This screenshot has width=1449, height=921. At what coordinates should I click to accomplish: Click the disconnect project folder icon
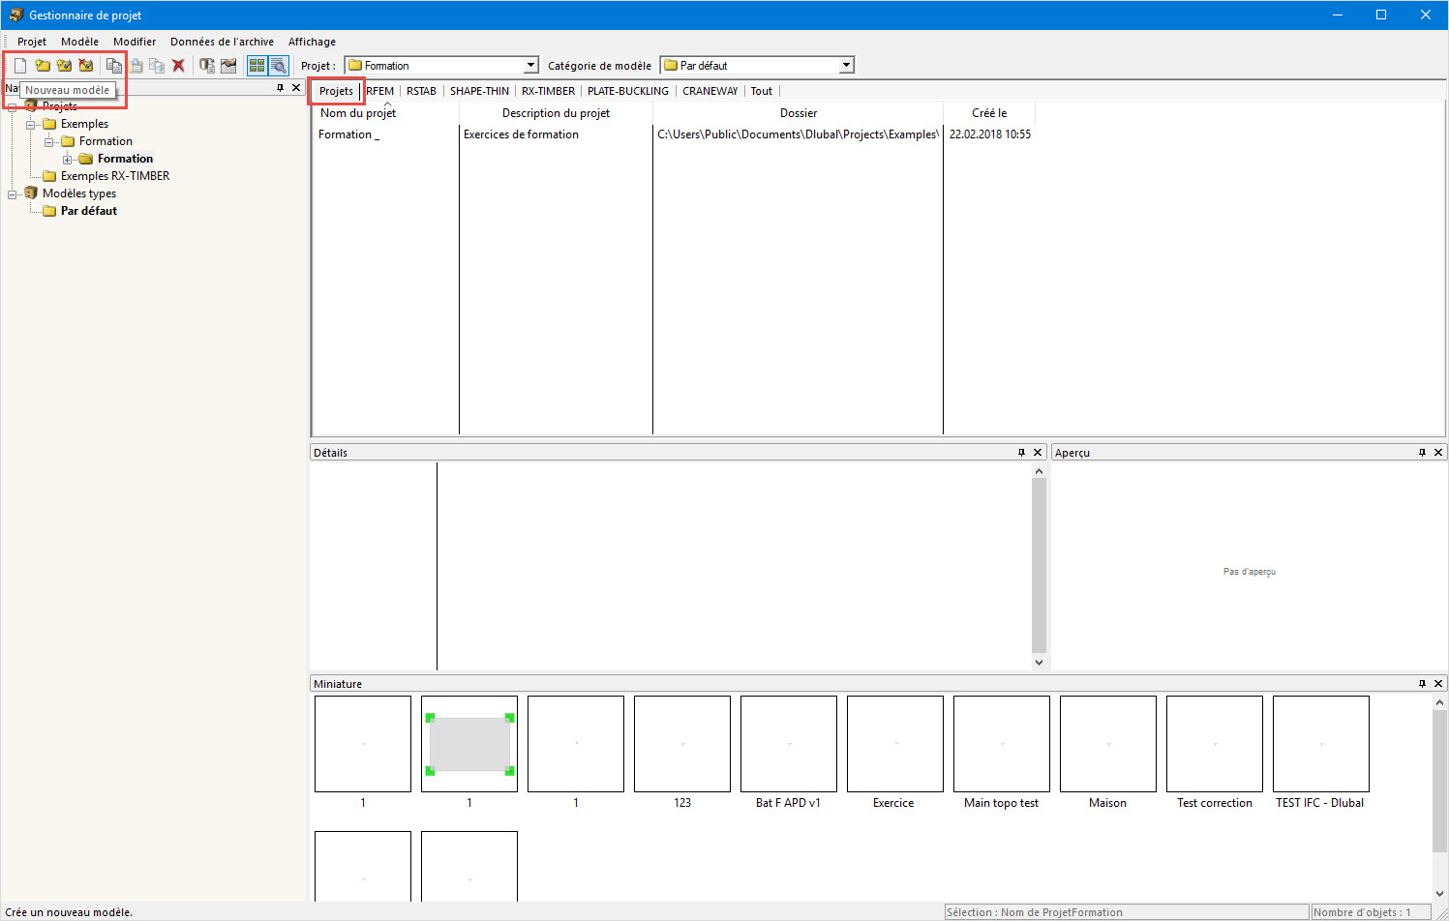86,66
